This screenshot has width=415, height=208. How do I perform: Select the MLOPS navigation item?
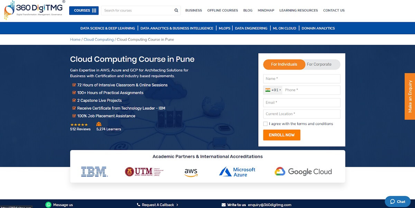pyautogui.click(x=224, y=28)
